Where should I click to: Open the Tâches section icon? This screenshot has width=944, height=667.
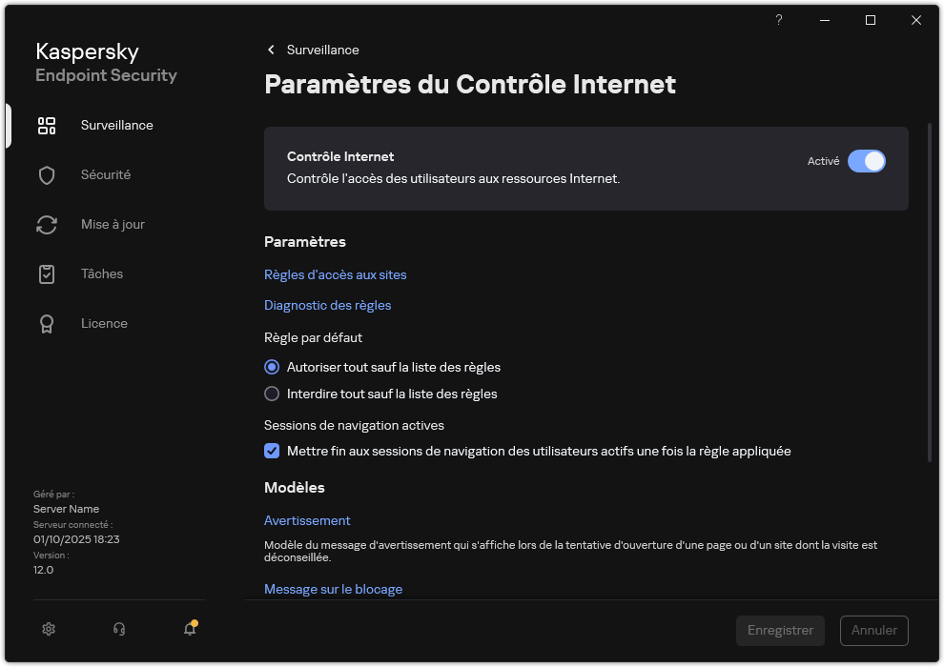pyautogui.click(x=47, y=273)
